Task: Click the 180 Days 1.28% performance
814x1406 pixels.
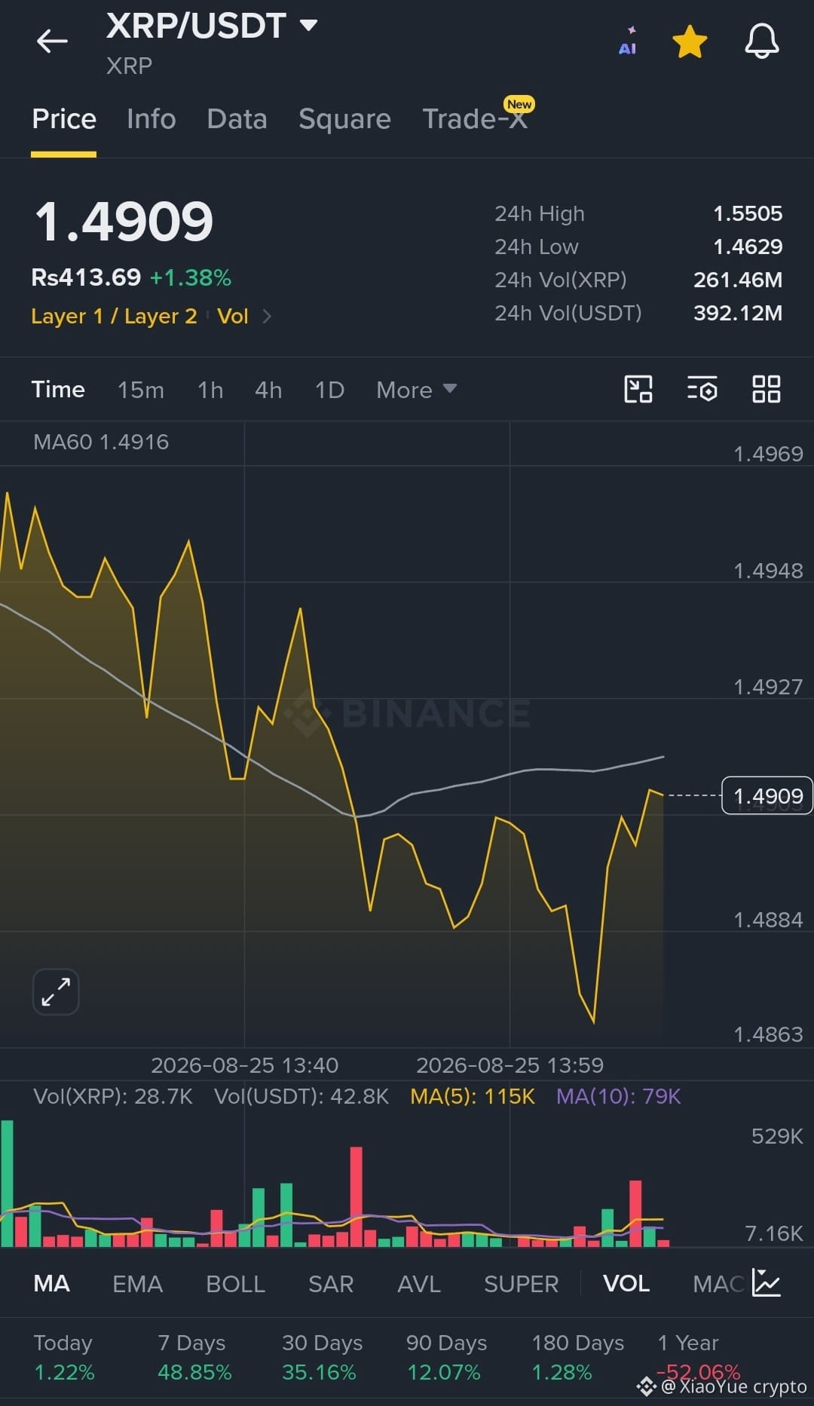Action: (x=578, y=1357)
